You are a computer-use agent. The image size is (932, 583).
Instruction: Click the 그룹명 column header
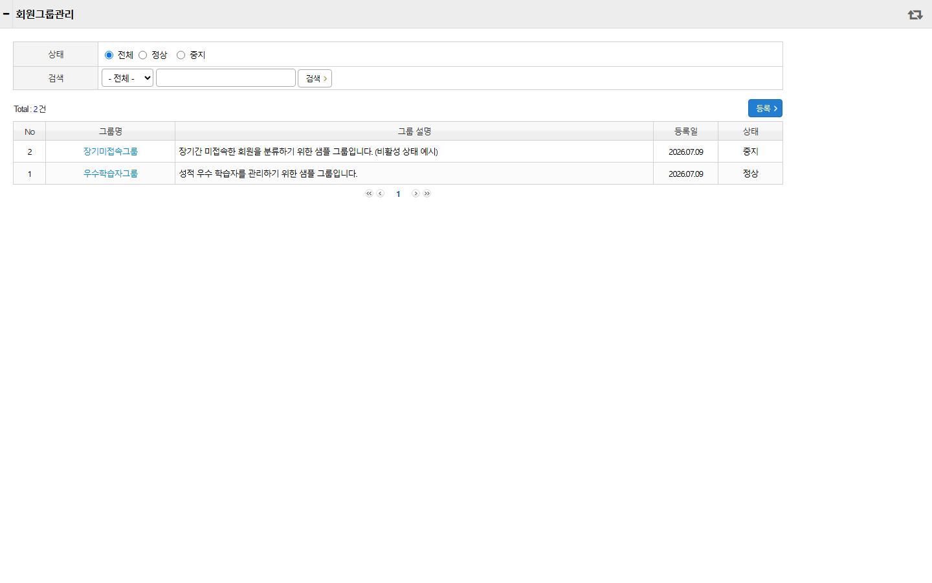click(x=111, y=131)
